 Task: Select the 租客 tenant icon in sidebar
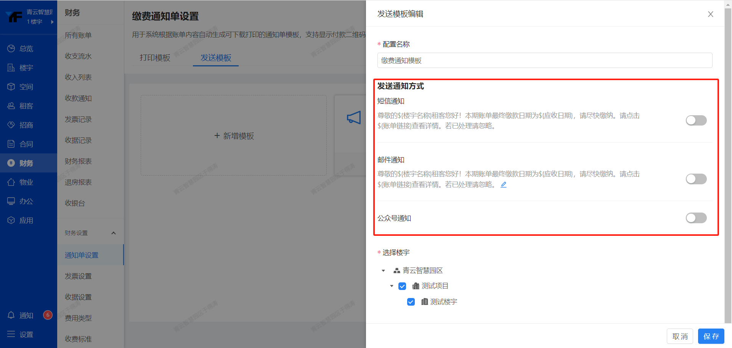11,106
